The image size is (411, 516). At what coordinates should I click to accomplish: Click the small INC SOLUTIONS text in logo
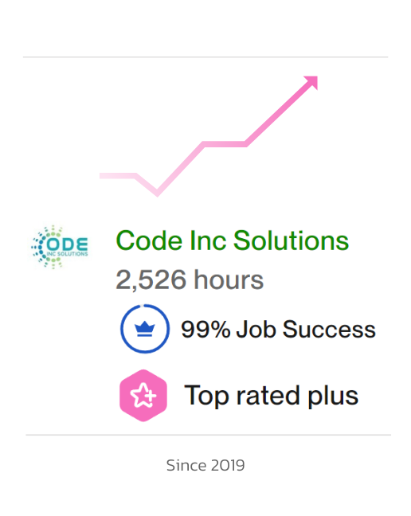(x=67, y=254)
